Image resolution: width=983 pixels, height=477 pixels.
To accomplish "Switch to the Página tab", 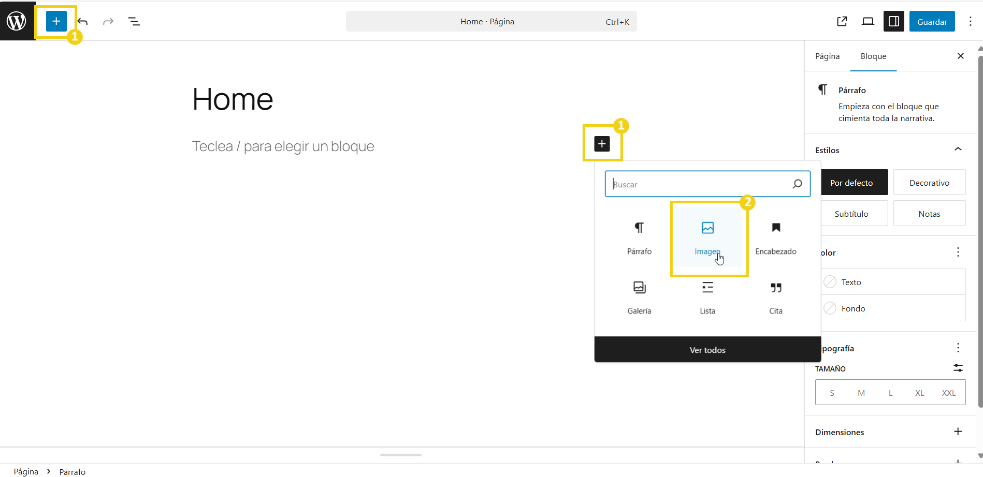I will click(827, 56).
